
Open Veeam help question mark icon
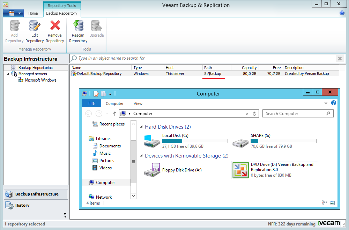pos(342,13)
